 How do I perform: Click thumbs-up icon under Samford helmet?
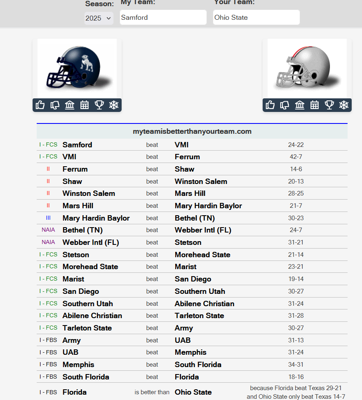click(x=40, y=105)
